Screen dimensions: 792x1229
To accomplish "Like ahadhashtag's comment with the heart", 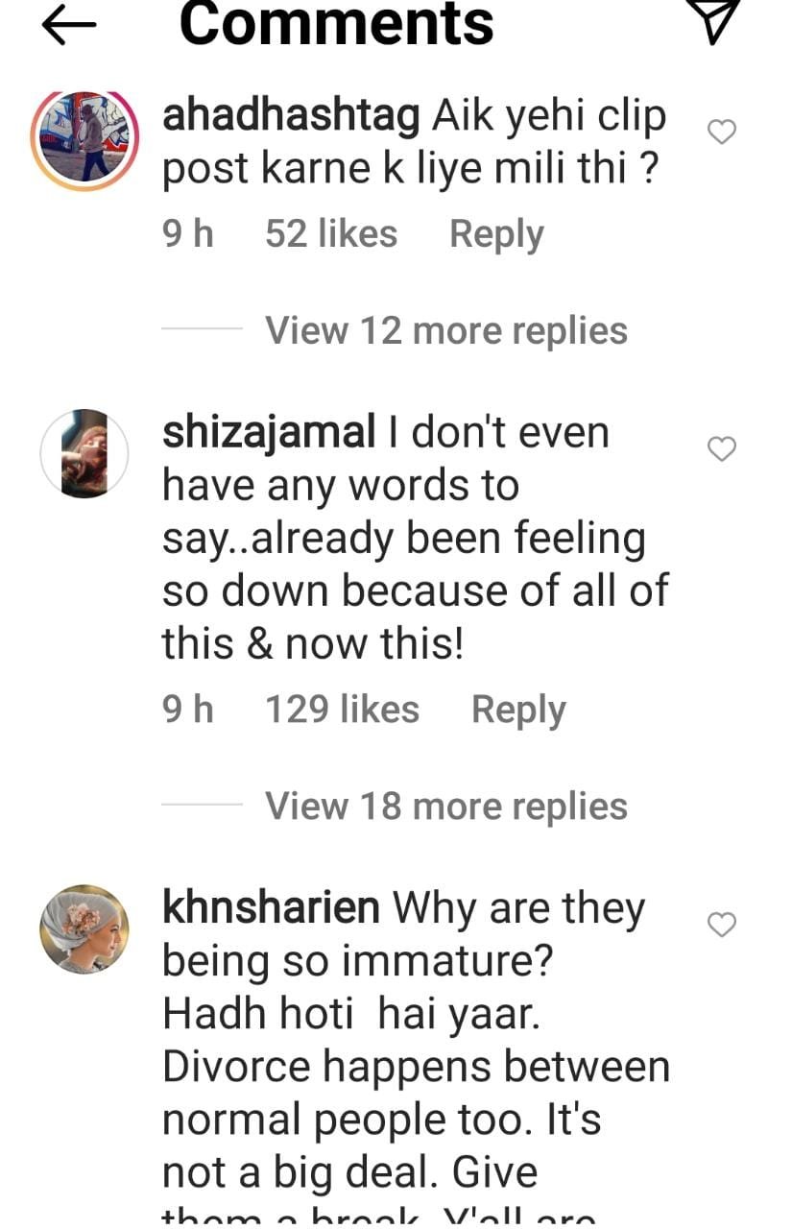I will coord(721,132).
